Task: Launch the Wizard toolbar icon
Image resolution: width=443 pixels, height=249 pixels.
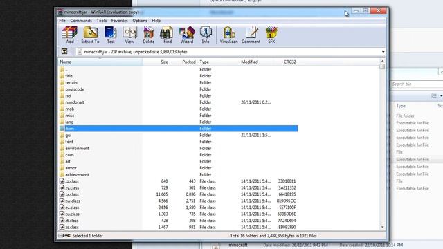Action: point(187,35)
